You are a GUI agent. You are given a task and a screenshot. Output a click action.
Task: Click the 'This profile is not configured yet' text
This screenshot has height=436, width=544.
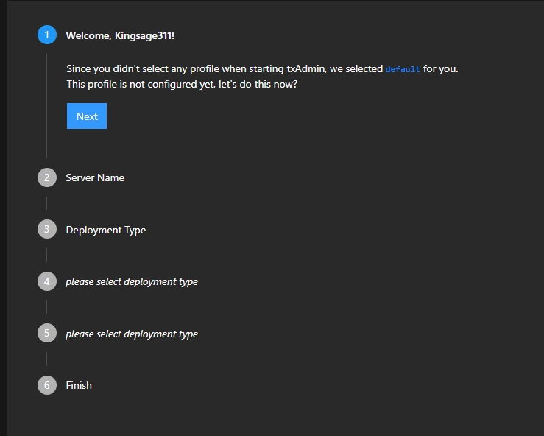click(x=182, y=84)
